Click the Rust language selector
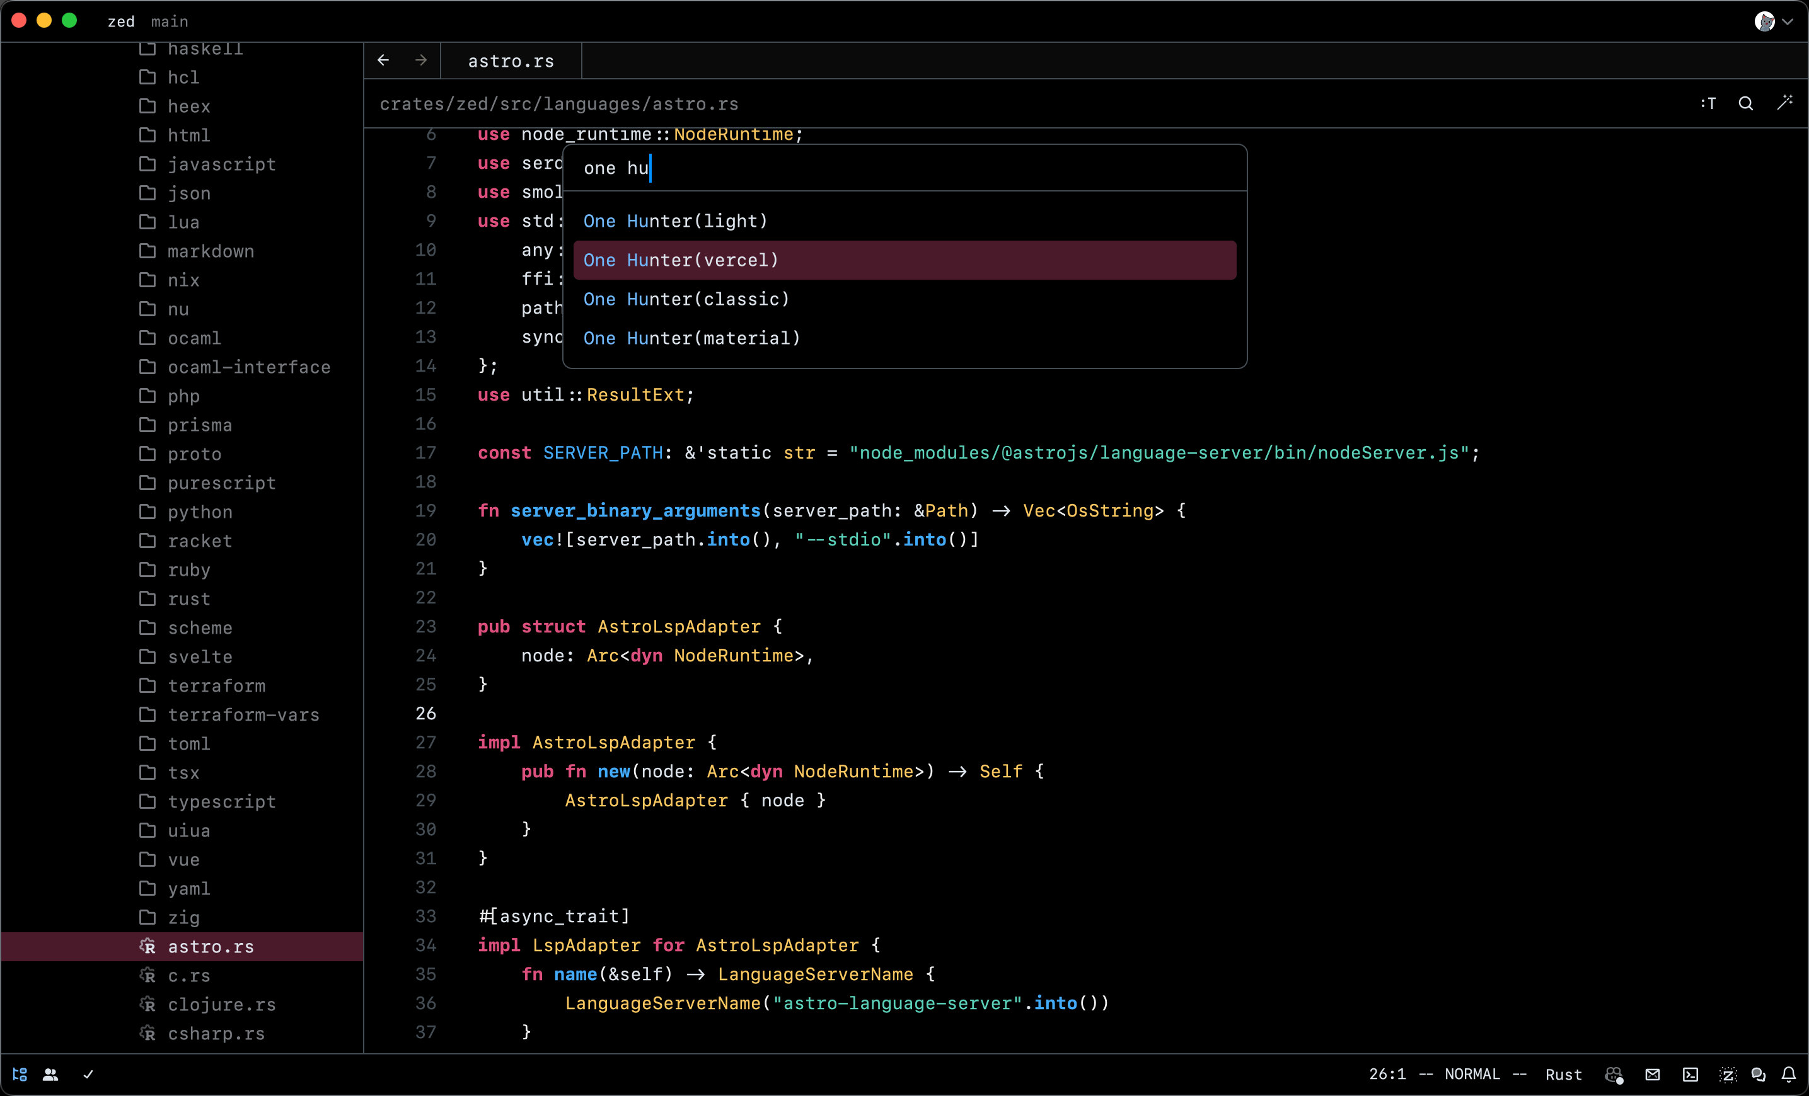 tap(1563, 1074)
